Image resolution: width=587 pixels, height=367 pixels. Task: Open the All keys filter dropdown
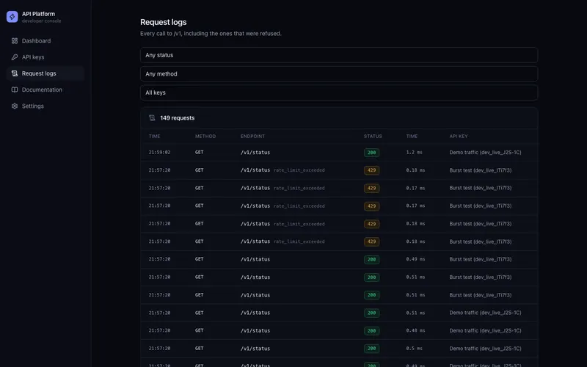point(339,92)
